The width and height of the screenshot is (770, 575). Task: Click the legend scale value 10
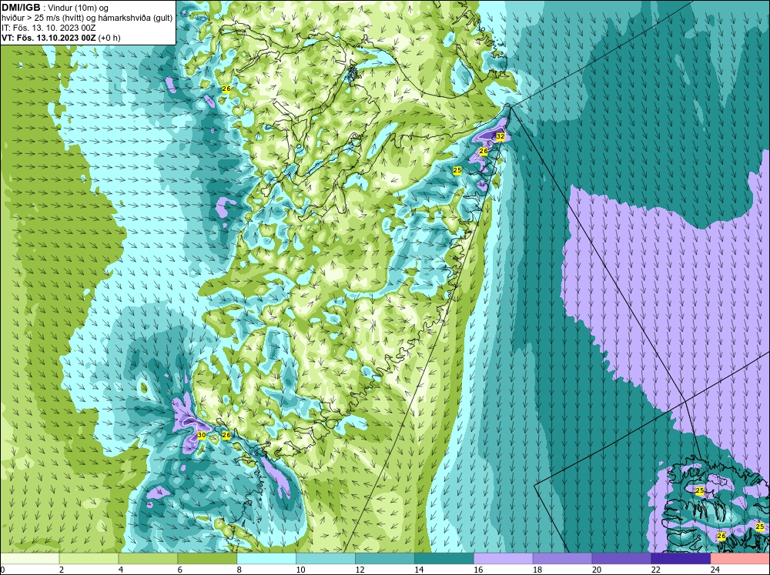pyautogui.click(x=300, y=570)
